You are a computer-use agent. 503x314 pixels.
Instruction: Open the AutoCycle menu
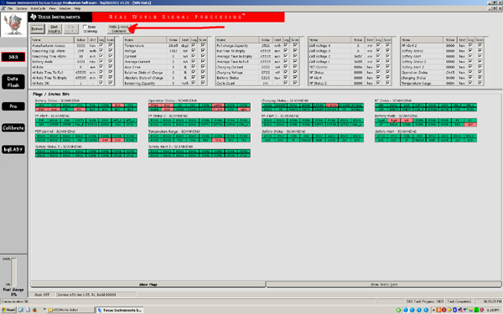38,8
